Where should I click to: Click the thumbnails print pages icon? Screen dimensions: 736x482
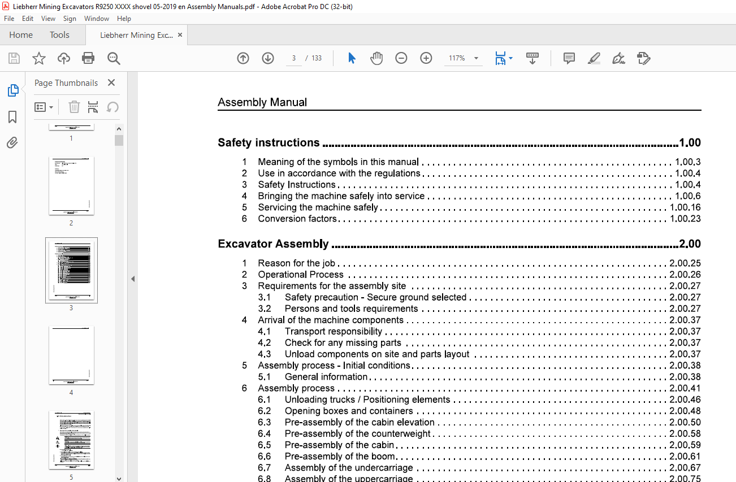click(93, 107)
